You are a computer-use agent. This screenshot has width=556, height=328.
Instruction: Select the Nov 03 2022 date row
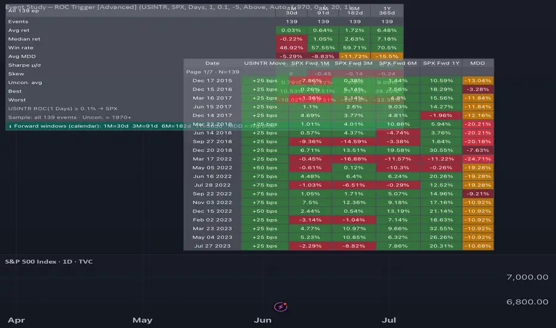212,202
